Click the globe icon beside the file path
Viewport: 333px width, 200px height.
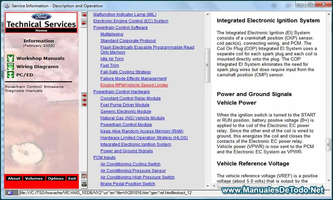(10, 193)
